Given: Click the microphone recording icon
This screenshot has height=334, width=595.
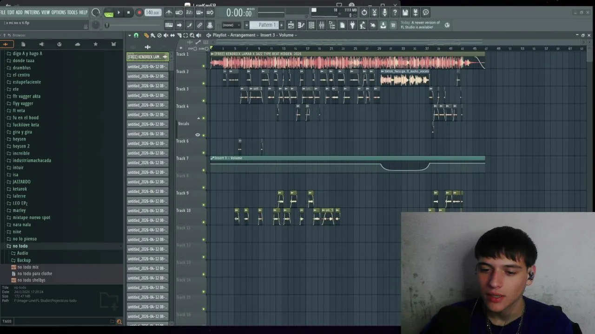Looking at the screenshot, I should (x=384, y=13).
